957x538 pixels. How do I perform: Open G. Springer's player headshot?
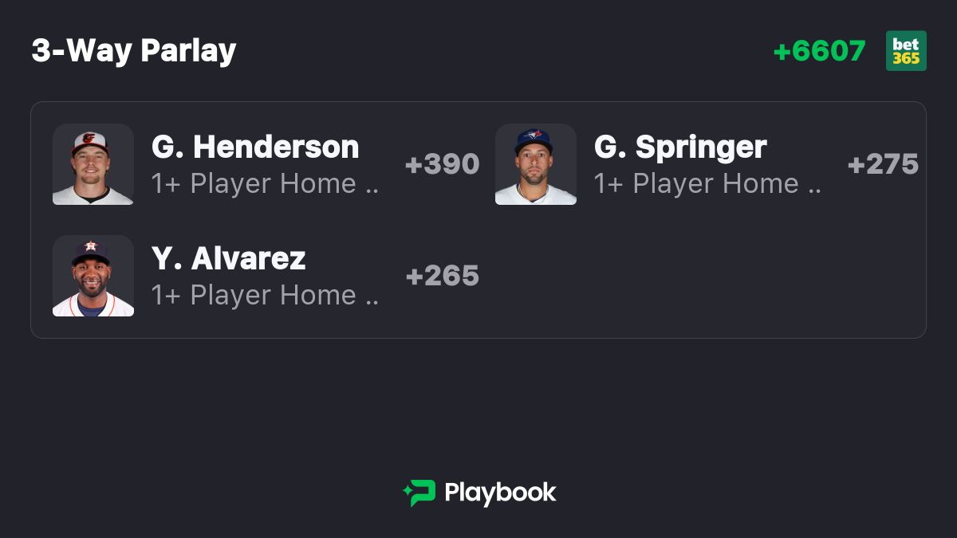(536, 164)
